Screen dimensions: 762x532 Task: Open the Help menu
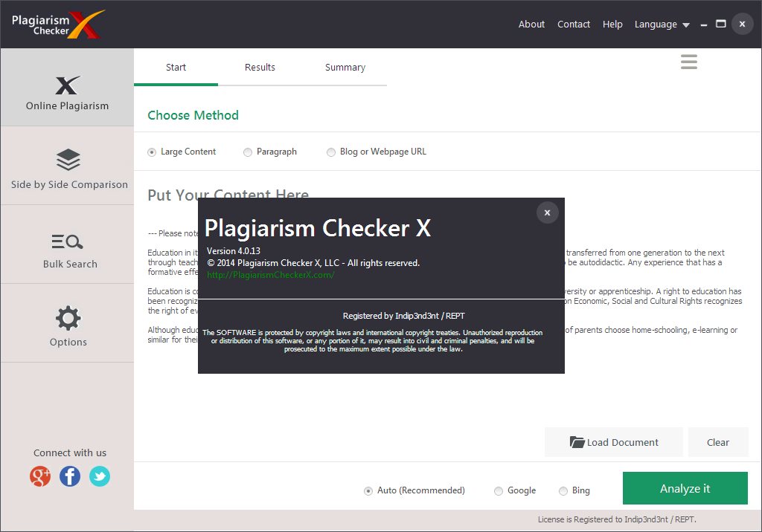(612, 25)
